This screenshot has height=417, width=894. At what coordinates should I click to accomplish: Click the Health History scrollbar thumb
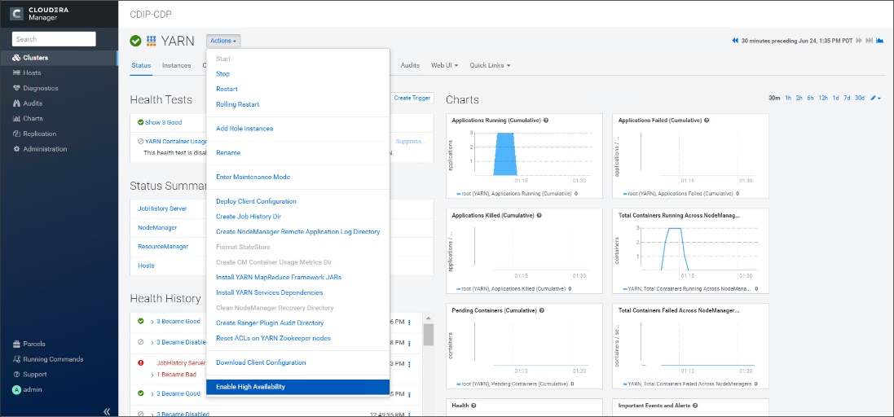pos(429,335)
